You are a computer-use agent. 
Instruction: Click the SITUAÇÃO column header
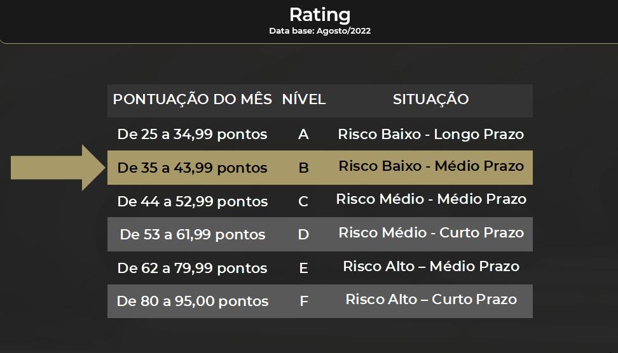click(431, 99)
